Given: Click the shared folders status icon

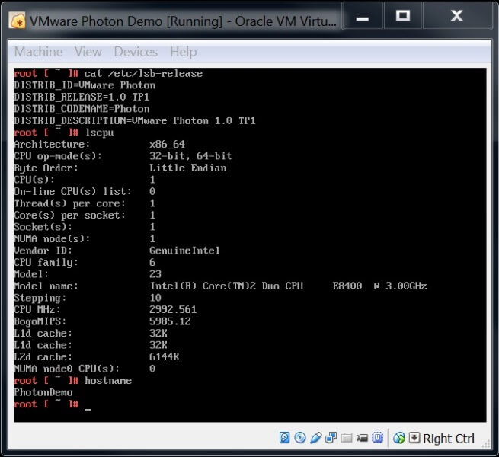Looking at the screenshot, I should click(x=346, y=438).
